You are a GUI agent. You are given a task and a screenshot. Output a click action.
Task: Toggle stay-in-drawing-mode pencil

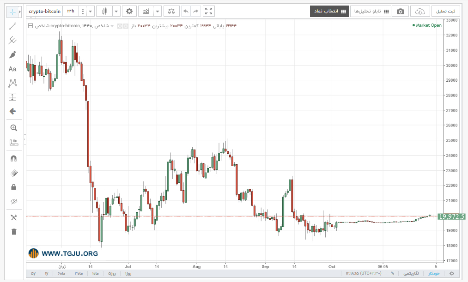[x=14, y=173]
